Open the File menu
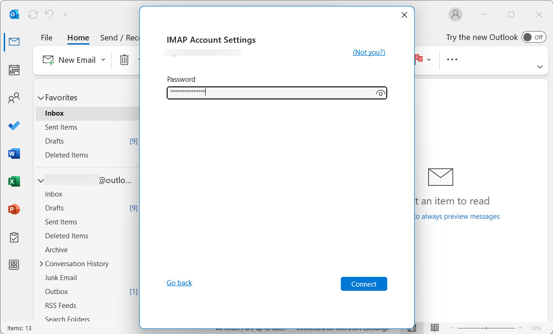The image size is (553, 334). click(x=46, y=38)
